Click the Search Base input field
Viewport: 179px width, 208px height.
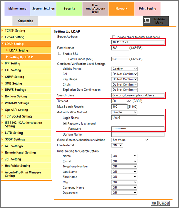[138, 95]
